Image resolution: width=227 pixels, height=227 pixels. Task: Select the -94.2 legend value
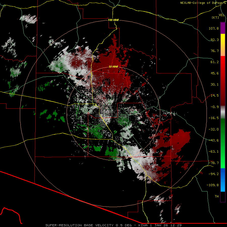click(214, 174)
